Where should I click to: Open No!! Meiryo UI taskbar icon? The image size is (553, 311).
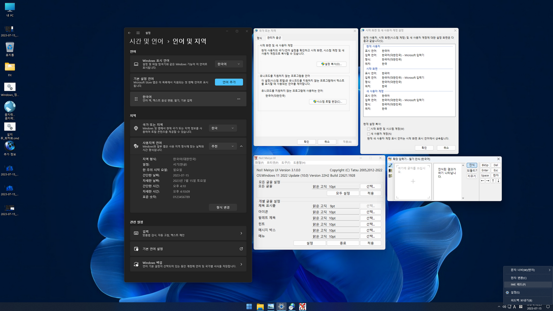302,307
